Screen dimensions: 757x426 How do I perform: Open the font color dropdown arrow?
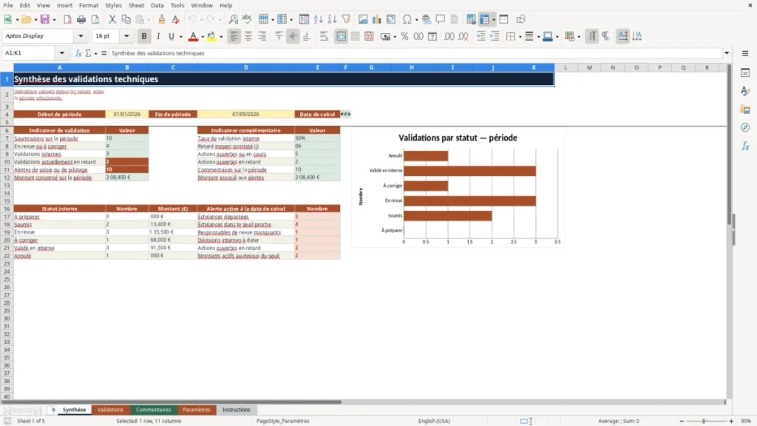tap(203, 37)
